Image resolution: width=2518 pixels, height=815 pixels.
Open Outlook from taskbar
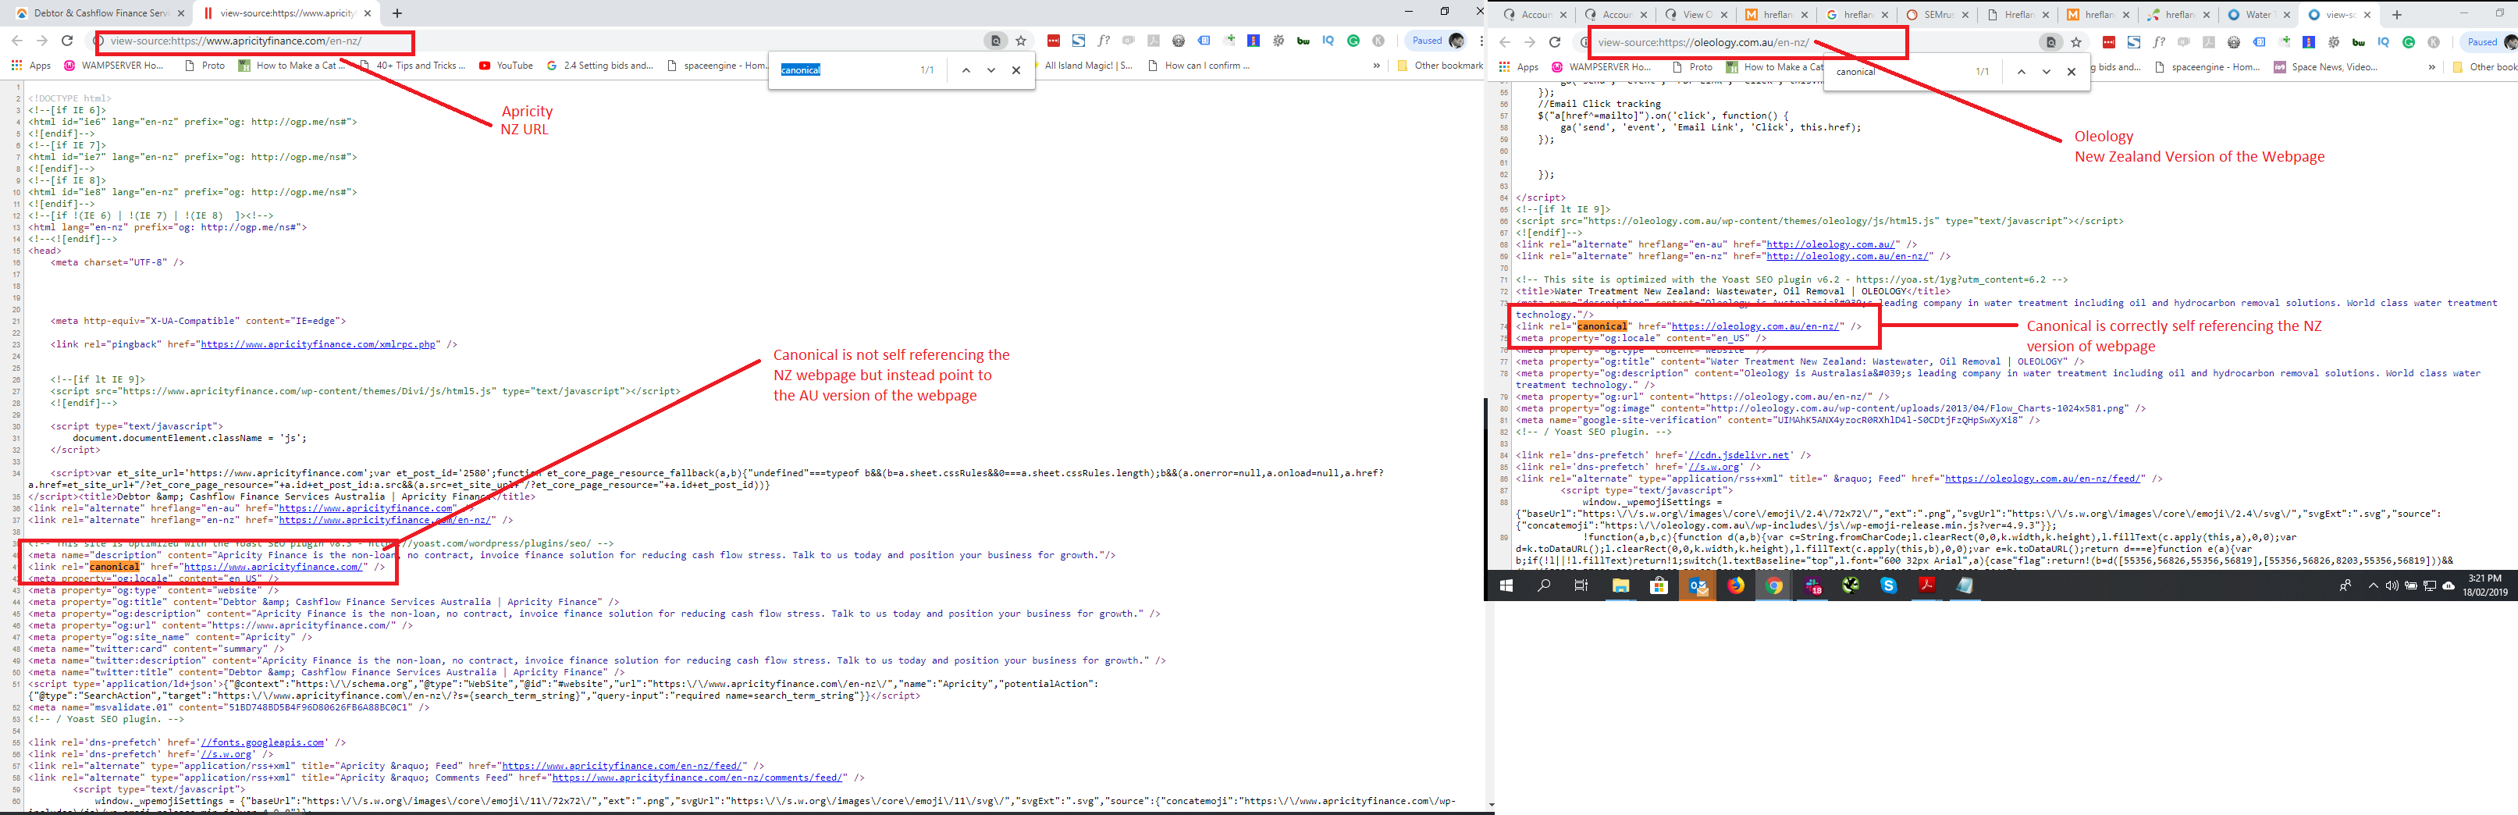point(1698,585)
